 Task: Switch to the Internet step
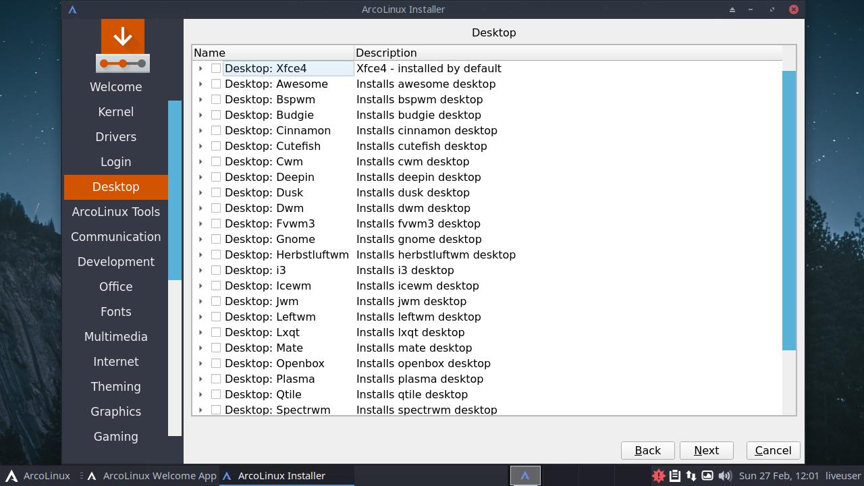[x=116, y=362]
